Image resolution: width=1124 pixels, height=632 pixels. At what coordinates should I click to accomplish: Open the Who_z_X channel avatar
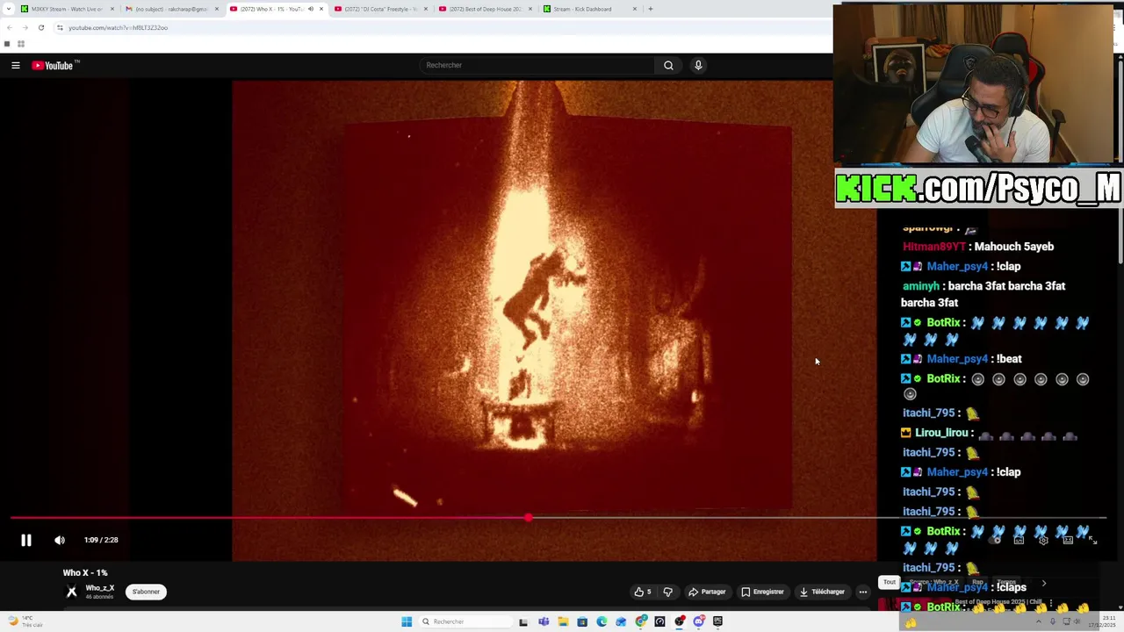click(72, 592)
